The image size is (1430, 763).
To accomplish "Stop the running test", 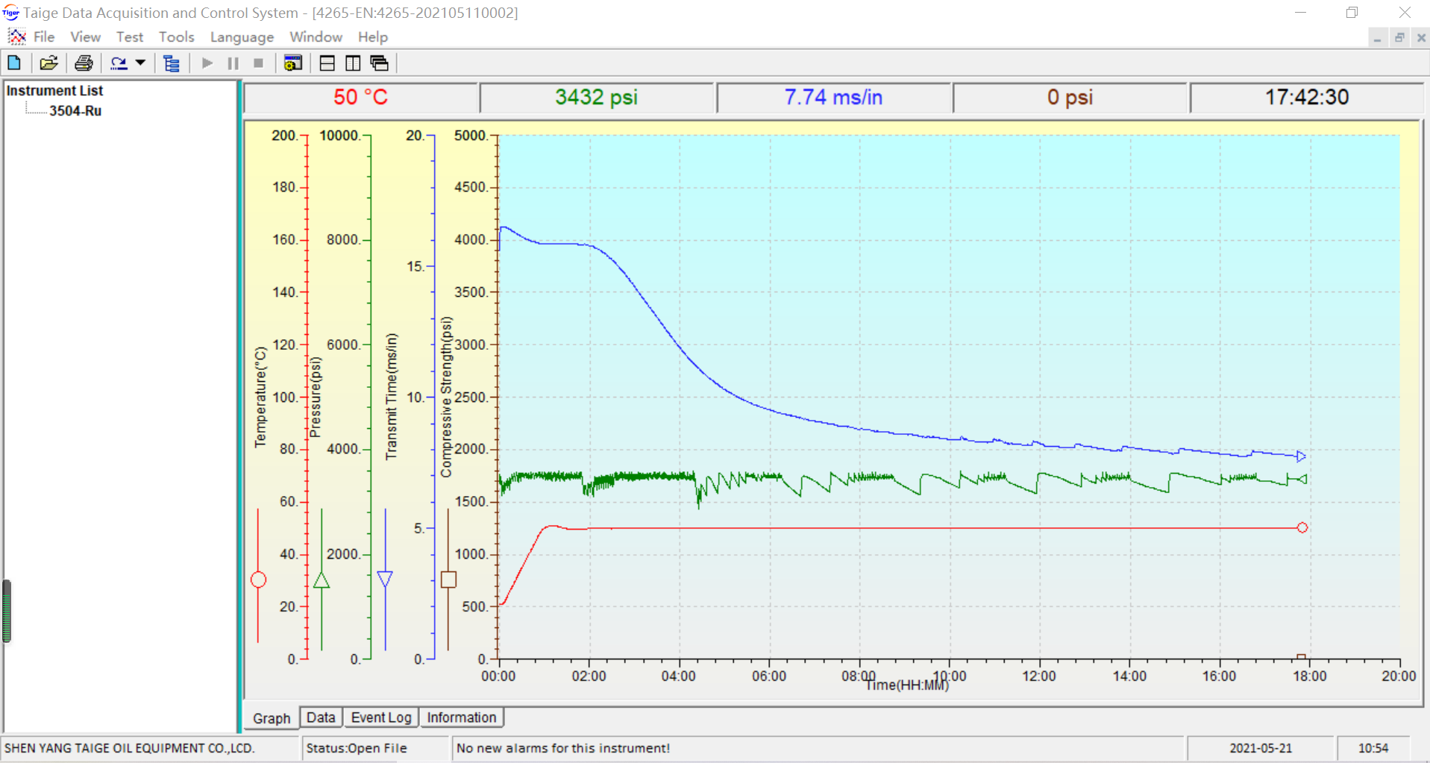I will pyautogui.click(x=258, y=63).
